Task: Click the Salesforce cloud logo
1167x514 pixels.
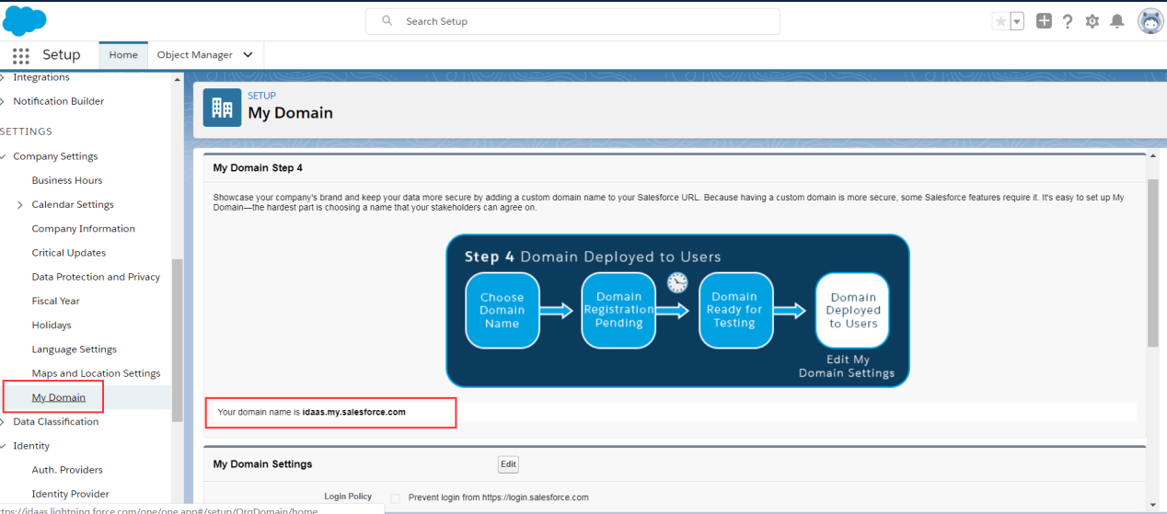Action: [24, 19]
